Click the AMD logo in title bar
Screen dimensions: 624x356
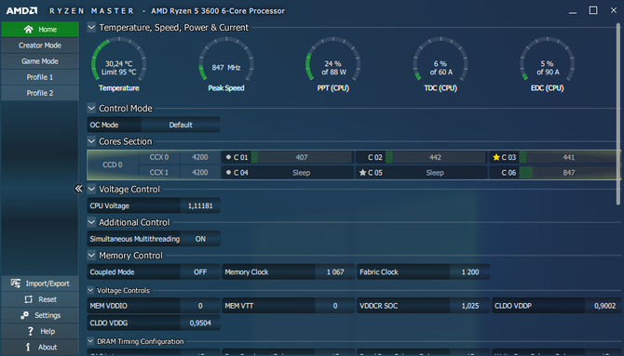pos(22,11)
